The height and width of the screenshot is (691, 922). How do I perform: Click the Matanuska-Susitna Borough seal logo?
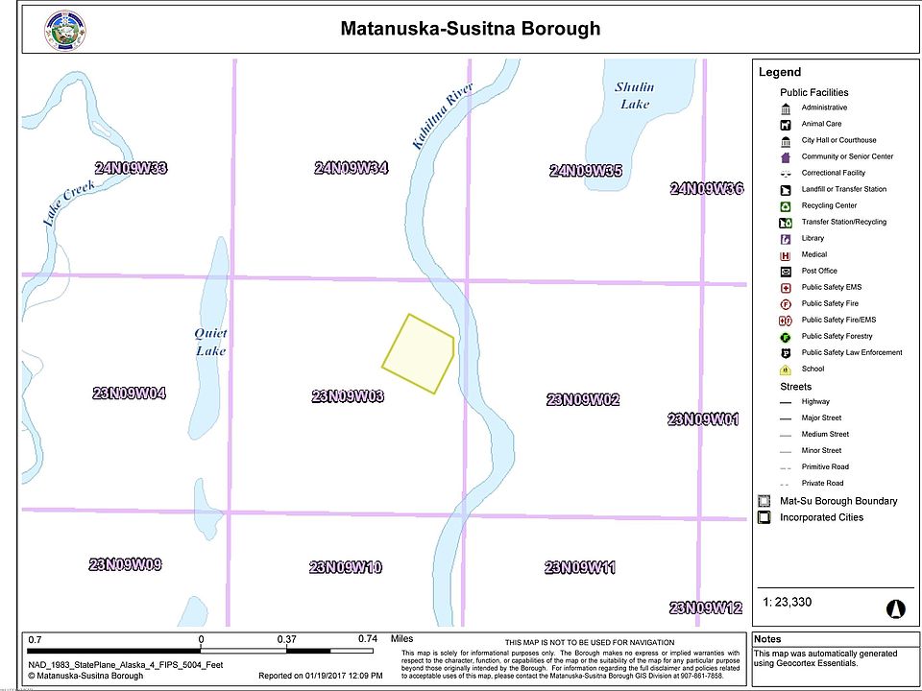(65, 28)
